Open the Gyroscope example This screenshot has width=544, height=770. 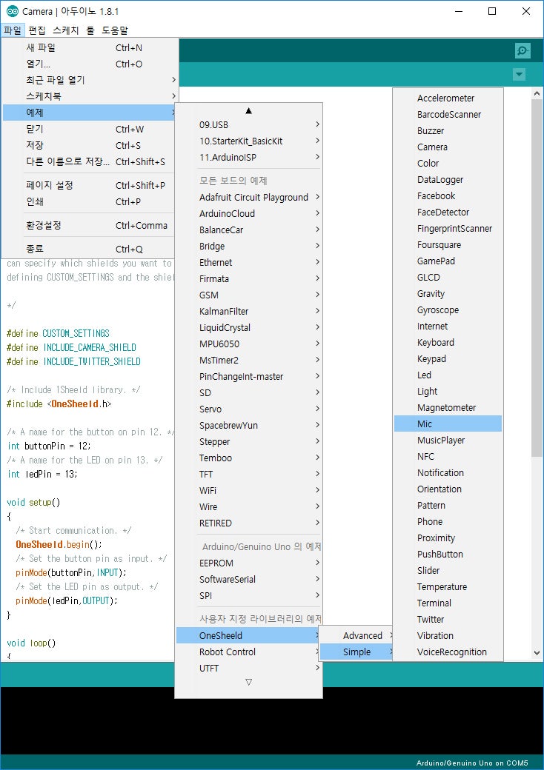pyautogui.click(x=448, y=310)
